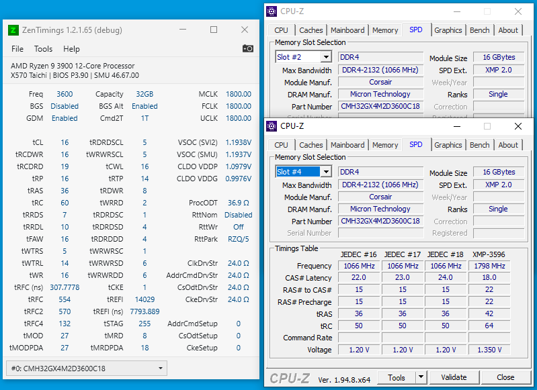Expand the arrow beside the CPU-Z Tools button

tap(421, 377)
